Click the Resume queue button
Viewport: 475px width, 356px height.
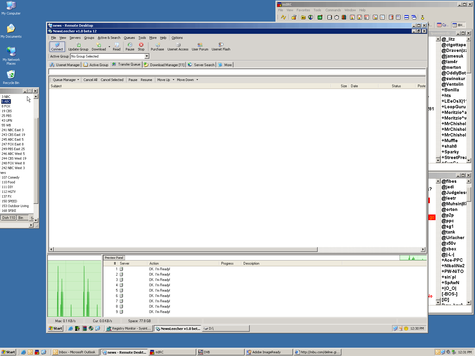146,80
